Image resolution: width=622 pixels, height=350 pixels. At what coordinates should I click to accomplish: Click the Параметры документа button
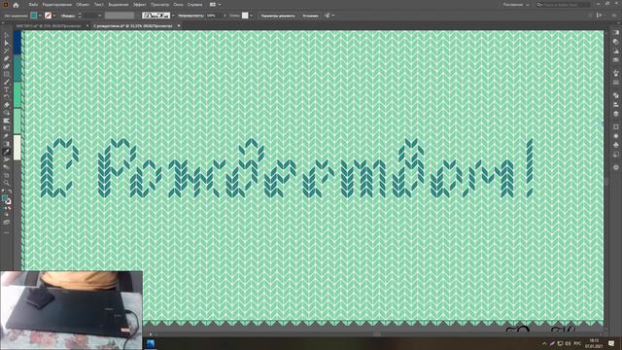click(278, 16)
